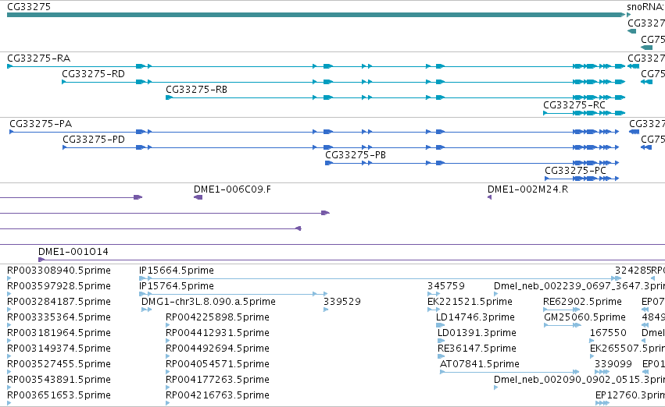Viewport: 665px width, 407px height.
Task: Select EST EK221521.5prime
Action: point(470,302)
